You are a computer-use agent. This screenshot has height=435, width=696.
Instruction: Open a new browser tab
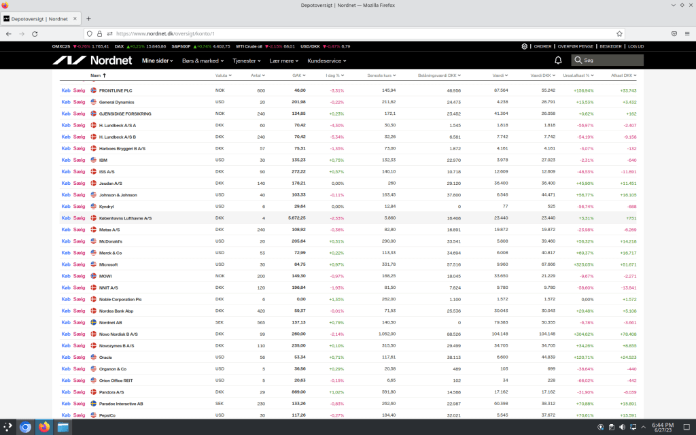88,18
